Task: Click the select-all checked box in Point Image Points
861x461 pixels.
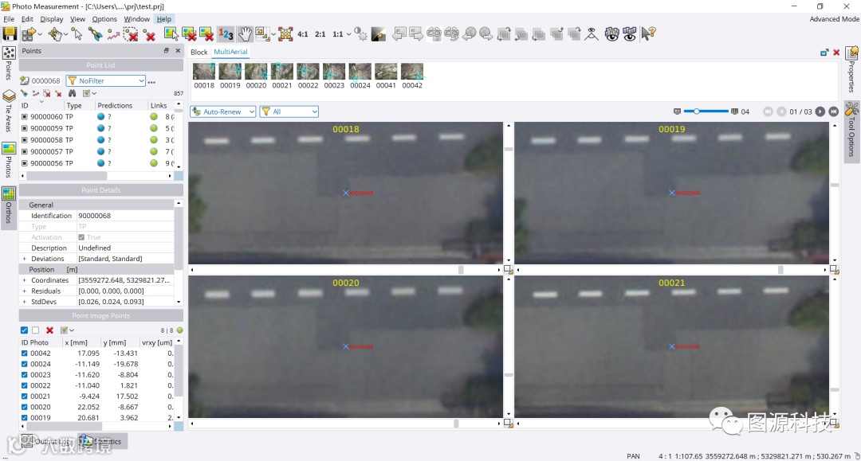Action: [x=24, y=330]
